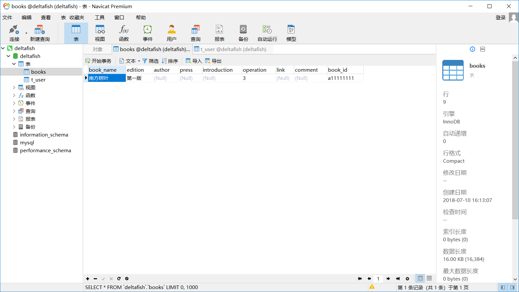Open the 连接 (Connection) toolbar icon

click(x=14, y=33)
